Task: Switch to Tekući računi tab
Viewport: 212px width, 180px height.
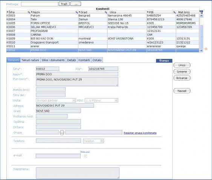Action: pyautogui.click(x=30, y=60)
